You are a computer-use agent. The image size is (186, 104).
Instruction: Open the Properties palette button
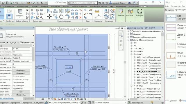10,16
